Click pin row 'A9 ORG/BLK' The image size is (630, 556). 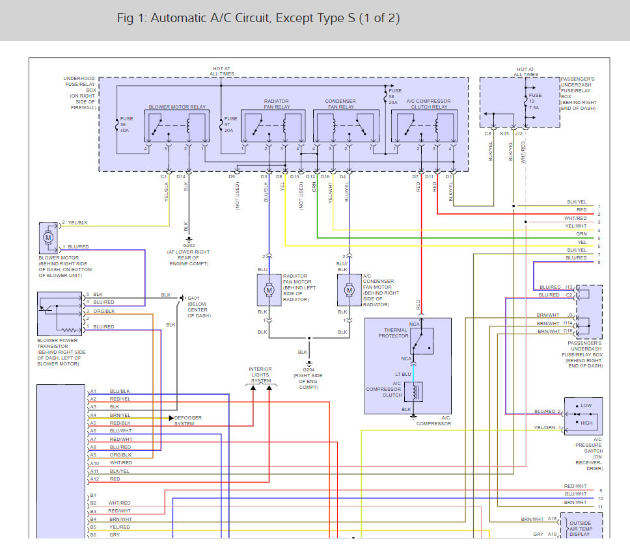[x=111, y=455]
